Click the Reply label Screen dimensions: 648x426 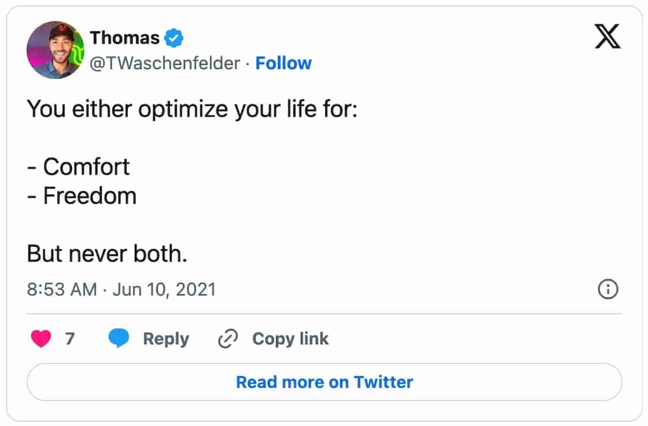(166, 339)
